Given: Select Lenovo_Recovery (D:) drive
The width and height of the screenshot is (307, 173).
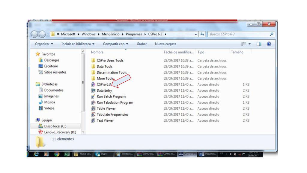Looking at the screenshot, I should click(60, 132).
